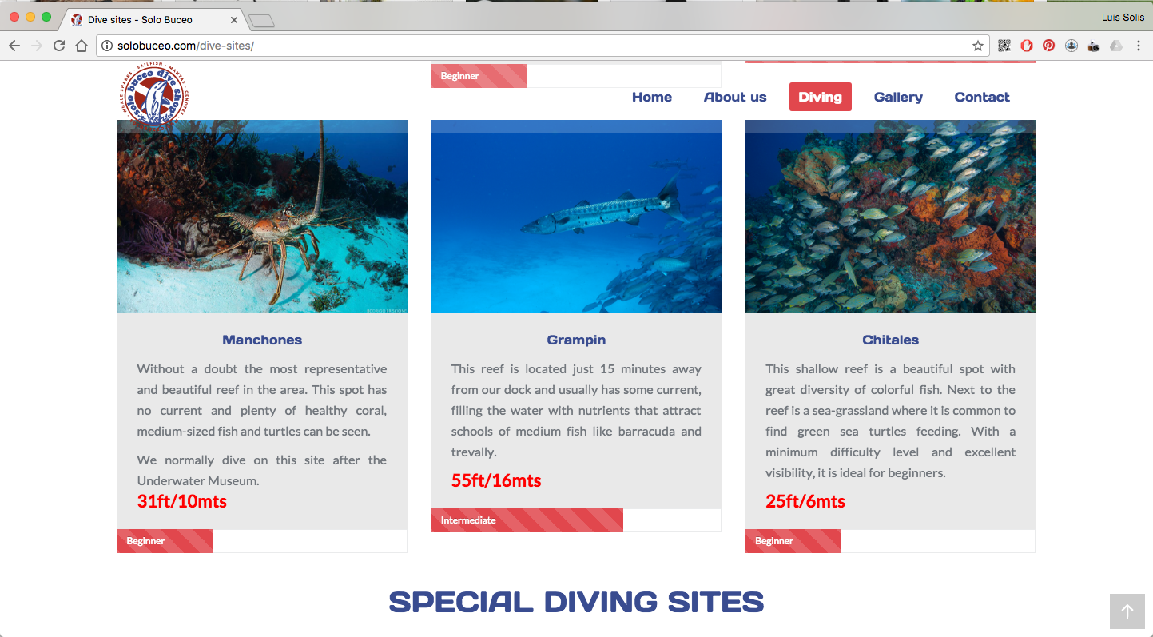
Task: Open the Grampin barracuda image
Action: pyautogui.click(x=576, y=217)
